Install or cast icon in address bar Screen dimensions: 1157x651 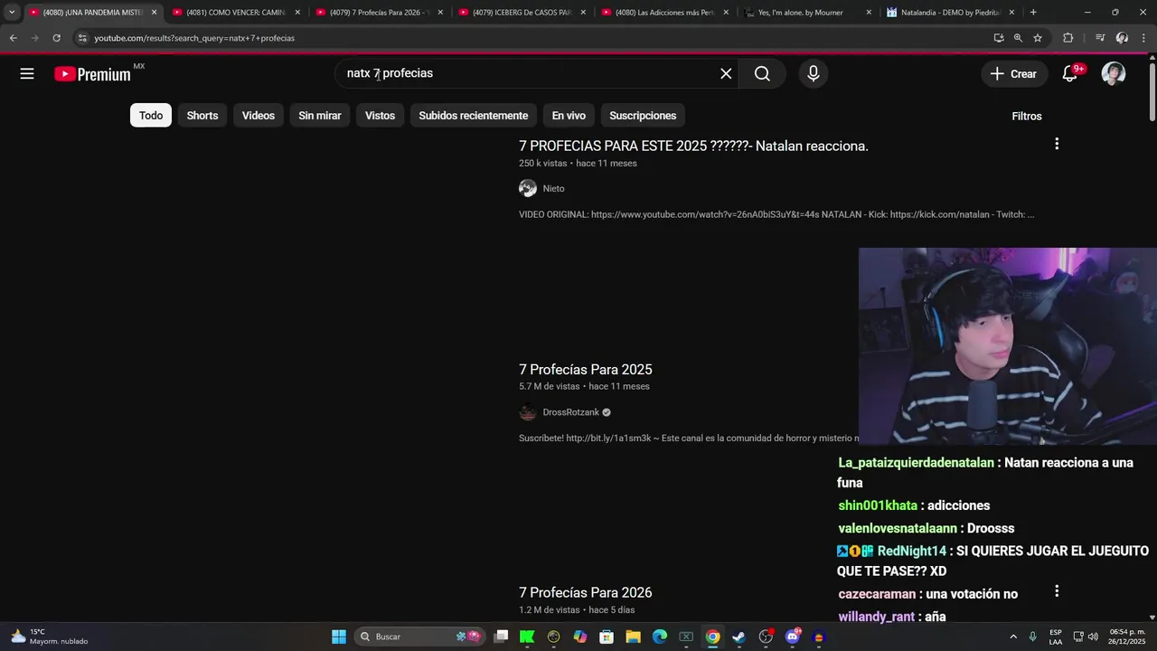(999, 38)
